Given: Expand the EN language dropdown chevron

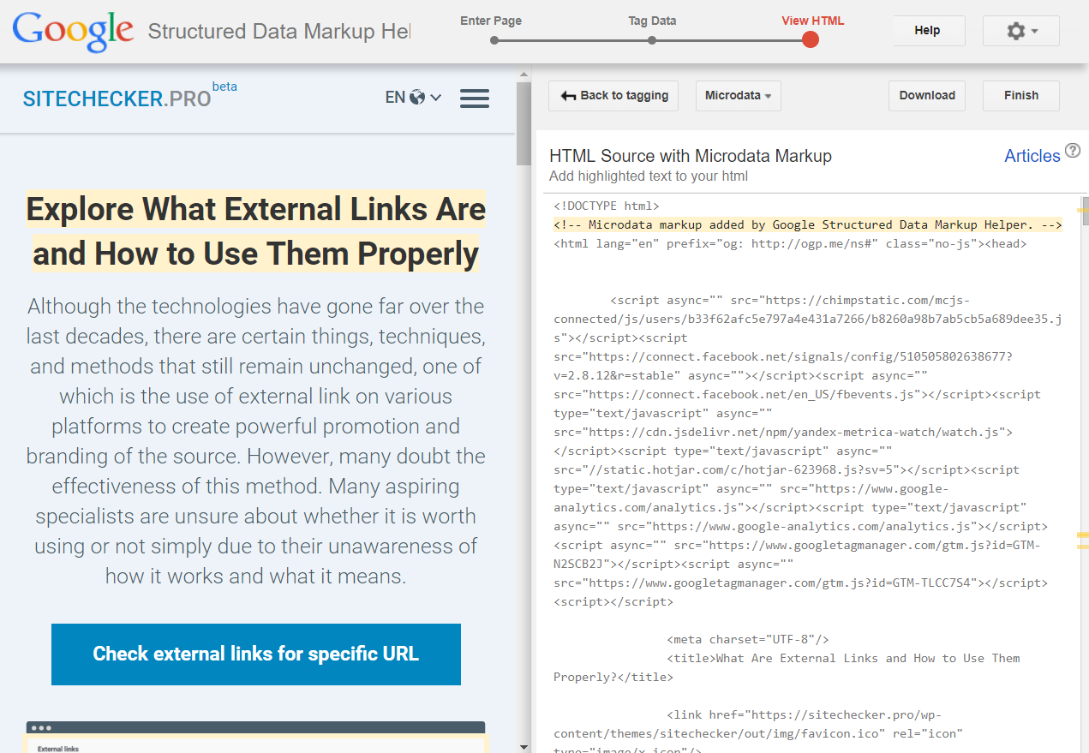Looking at the screenshot, I should 436,98.
